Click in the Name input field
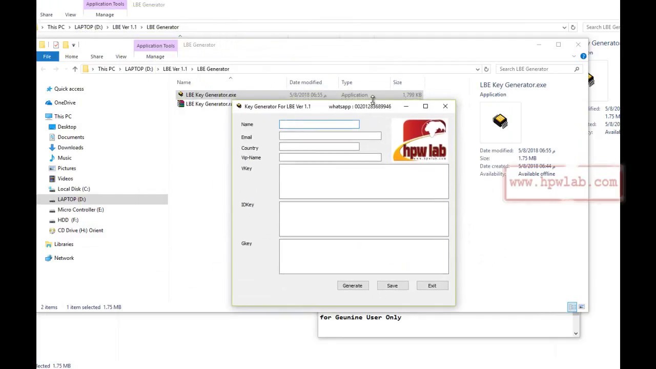 coord(319,124)
